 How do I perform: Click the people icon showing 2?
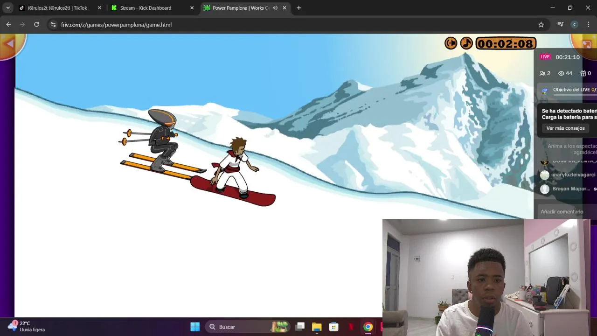point(542,73)
